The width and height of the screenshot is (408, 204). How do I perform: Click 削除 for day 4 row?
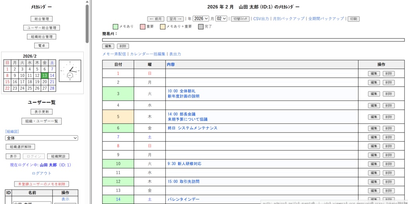(389, 106)
